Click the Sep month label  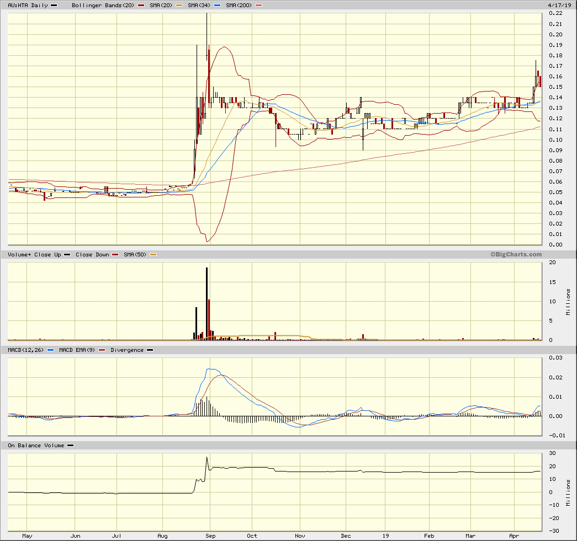coord(210,536)
